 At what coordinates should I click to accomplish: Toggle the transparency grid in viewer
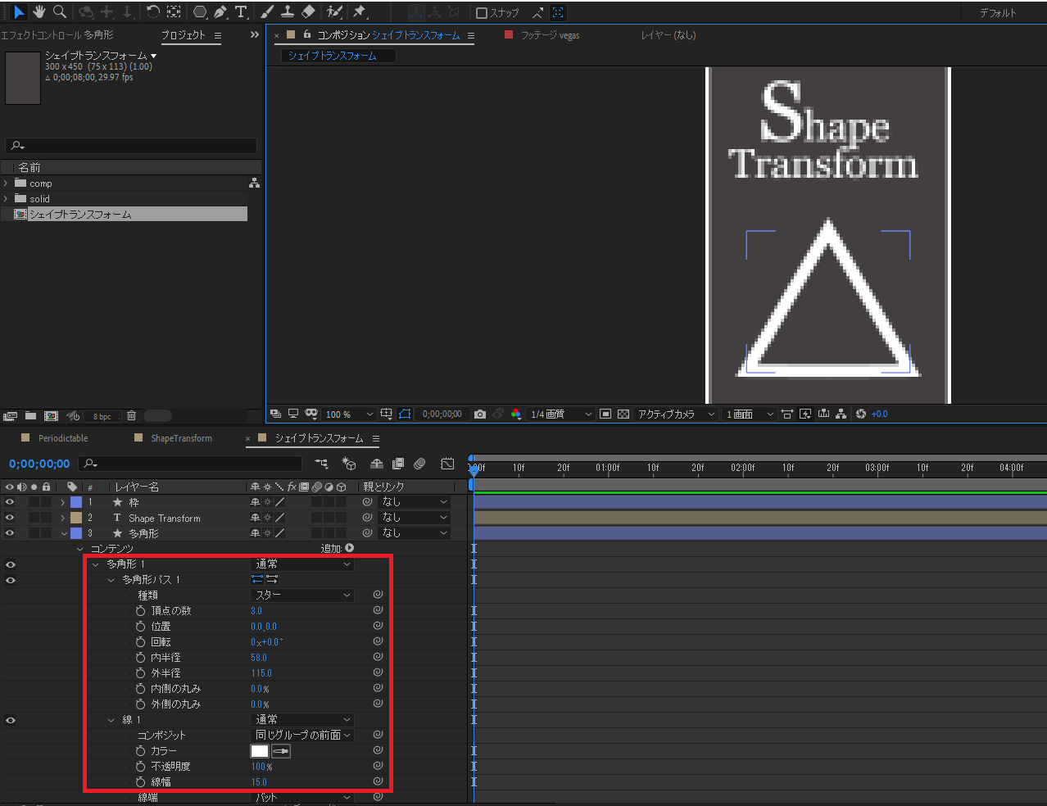pyautogui.click(x=623, y=414)
